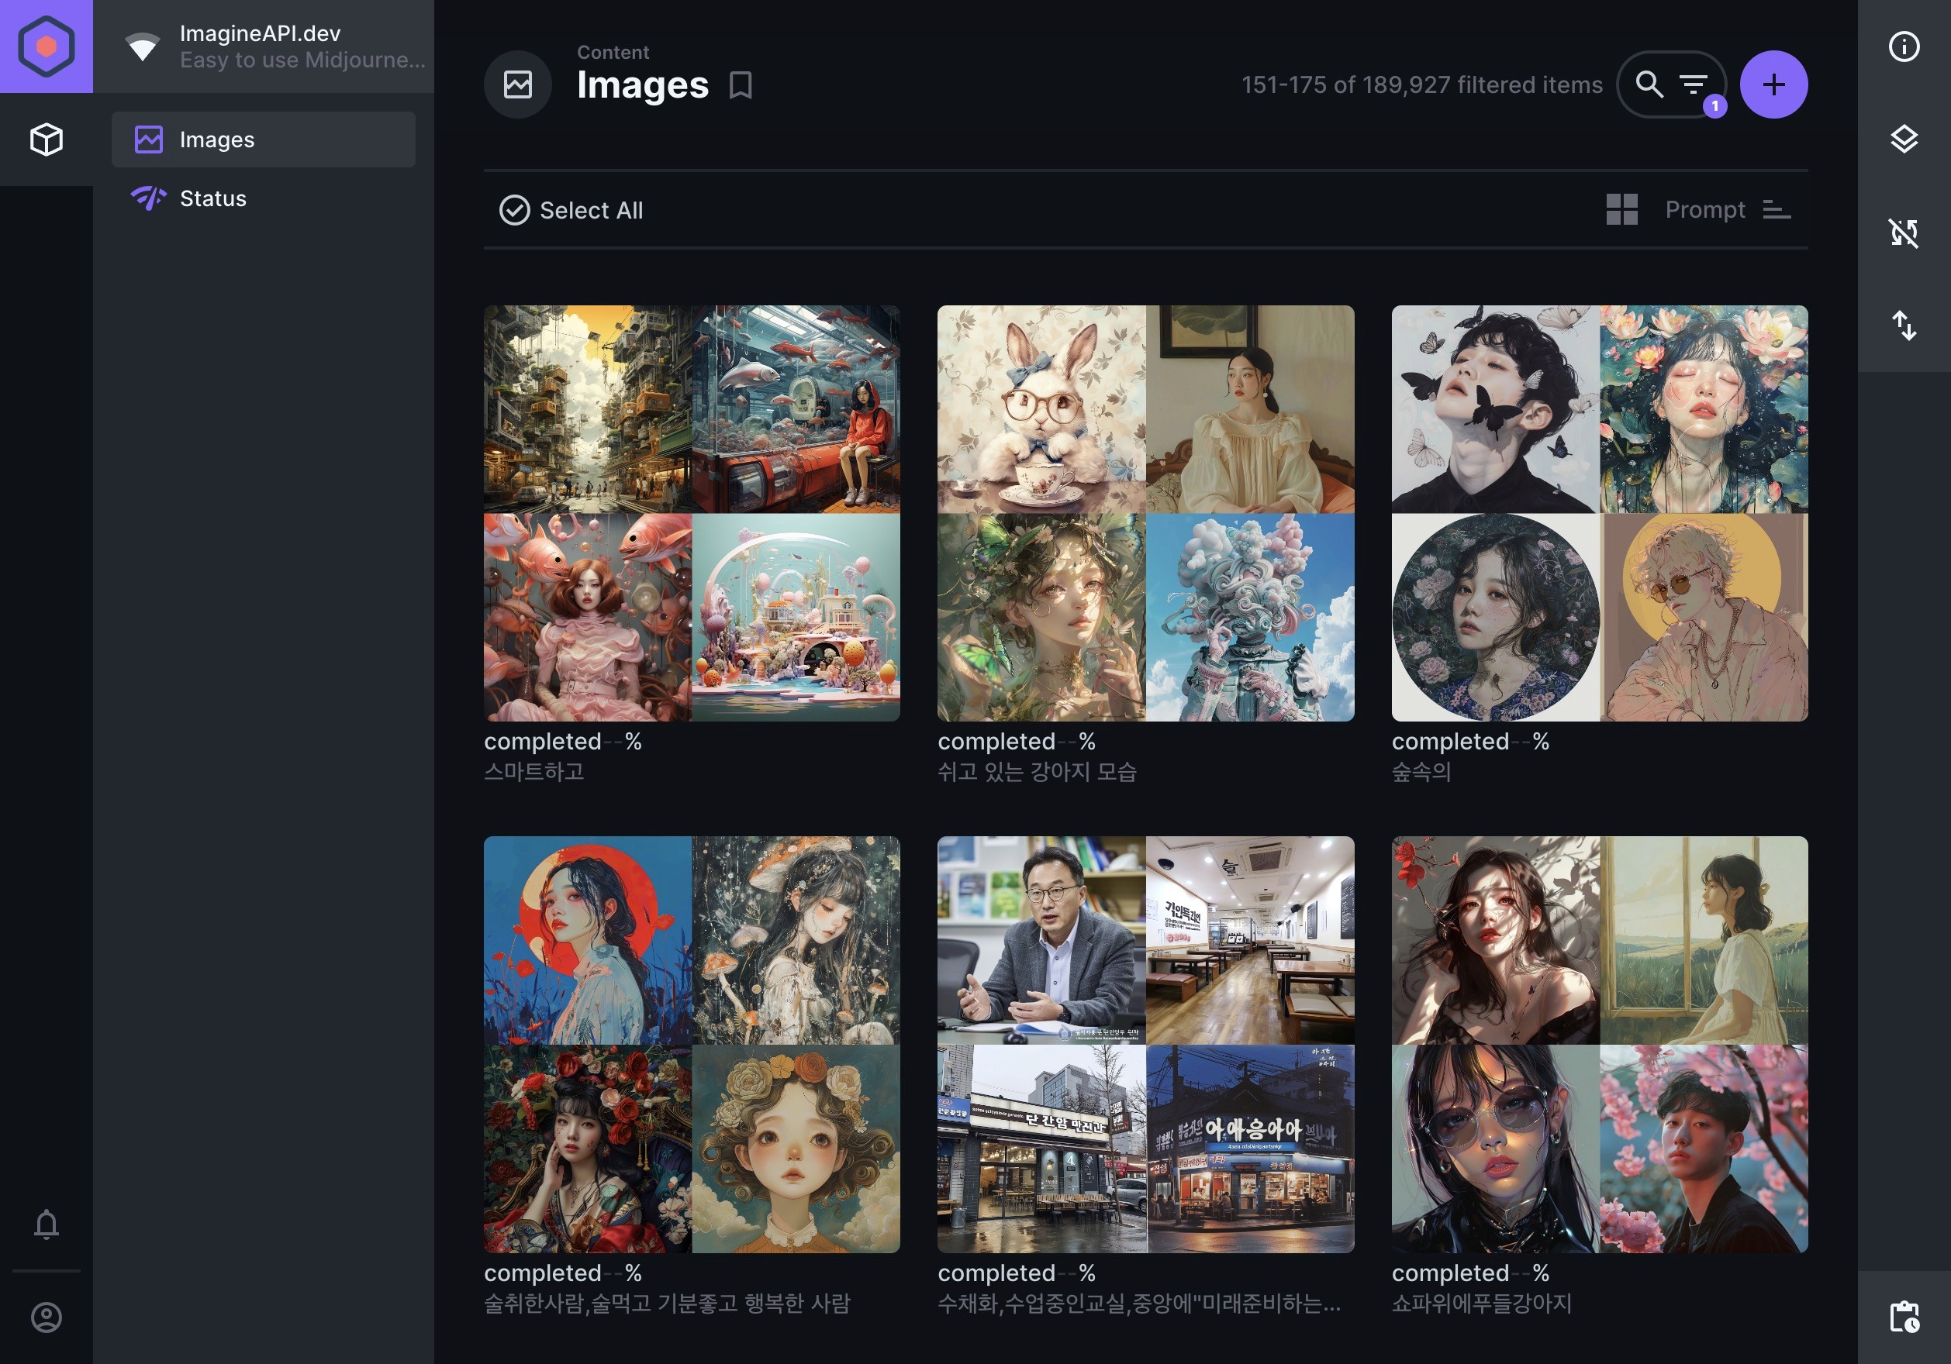Click the 쉬고 있는 강아지 모습 image
Viewport: 1951px width, 1364px height.
[1146, 512]
